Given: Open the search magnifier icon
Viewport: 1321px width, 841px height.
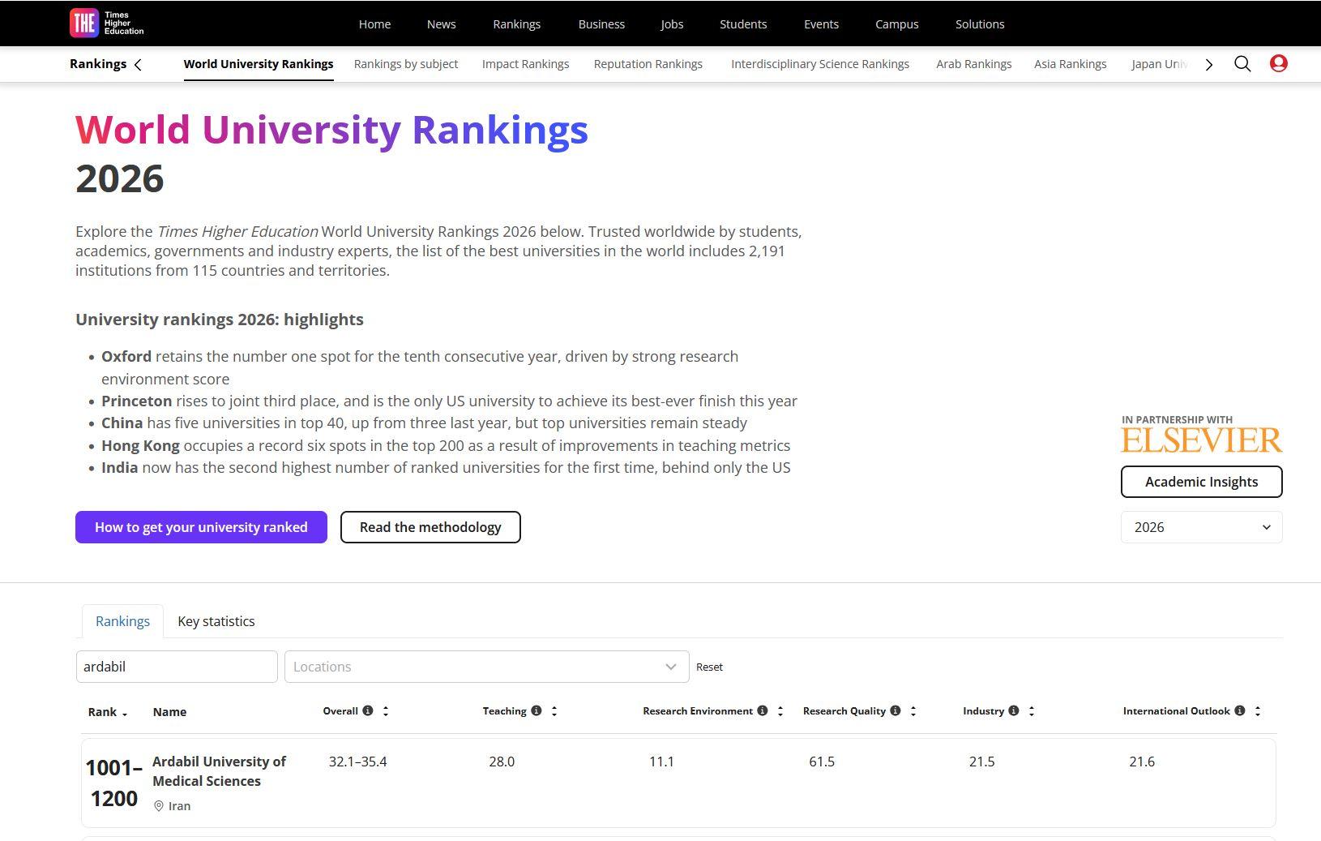Looking at the screenshot, I should click(1242, 64).
